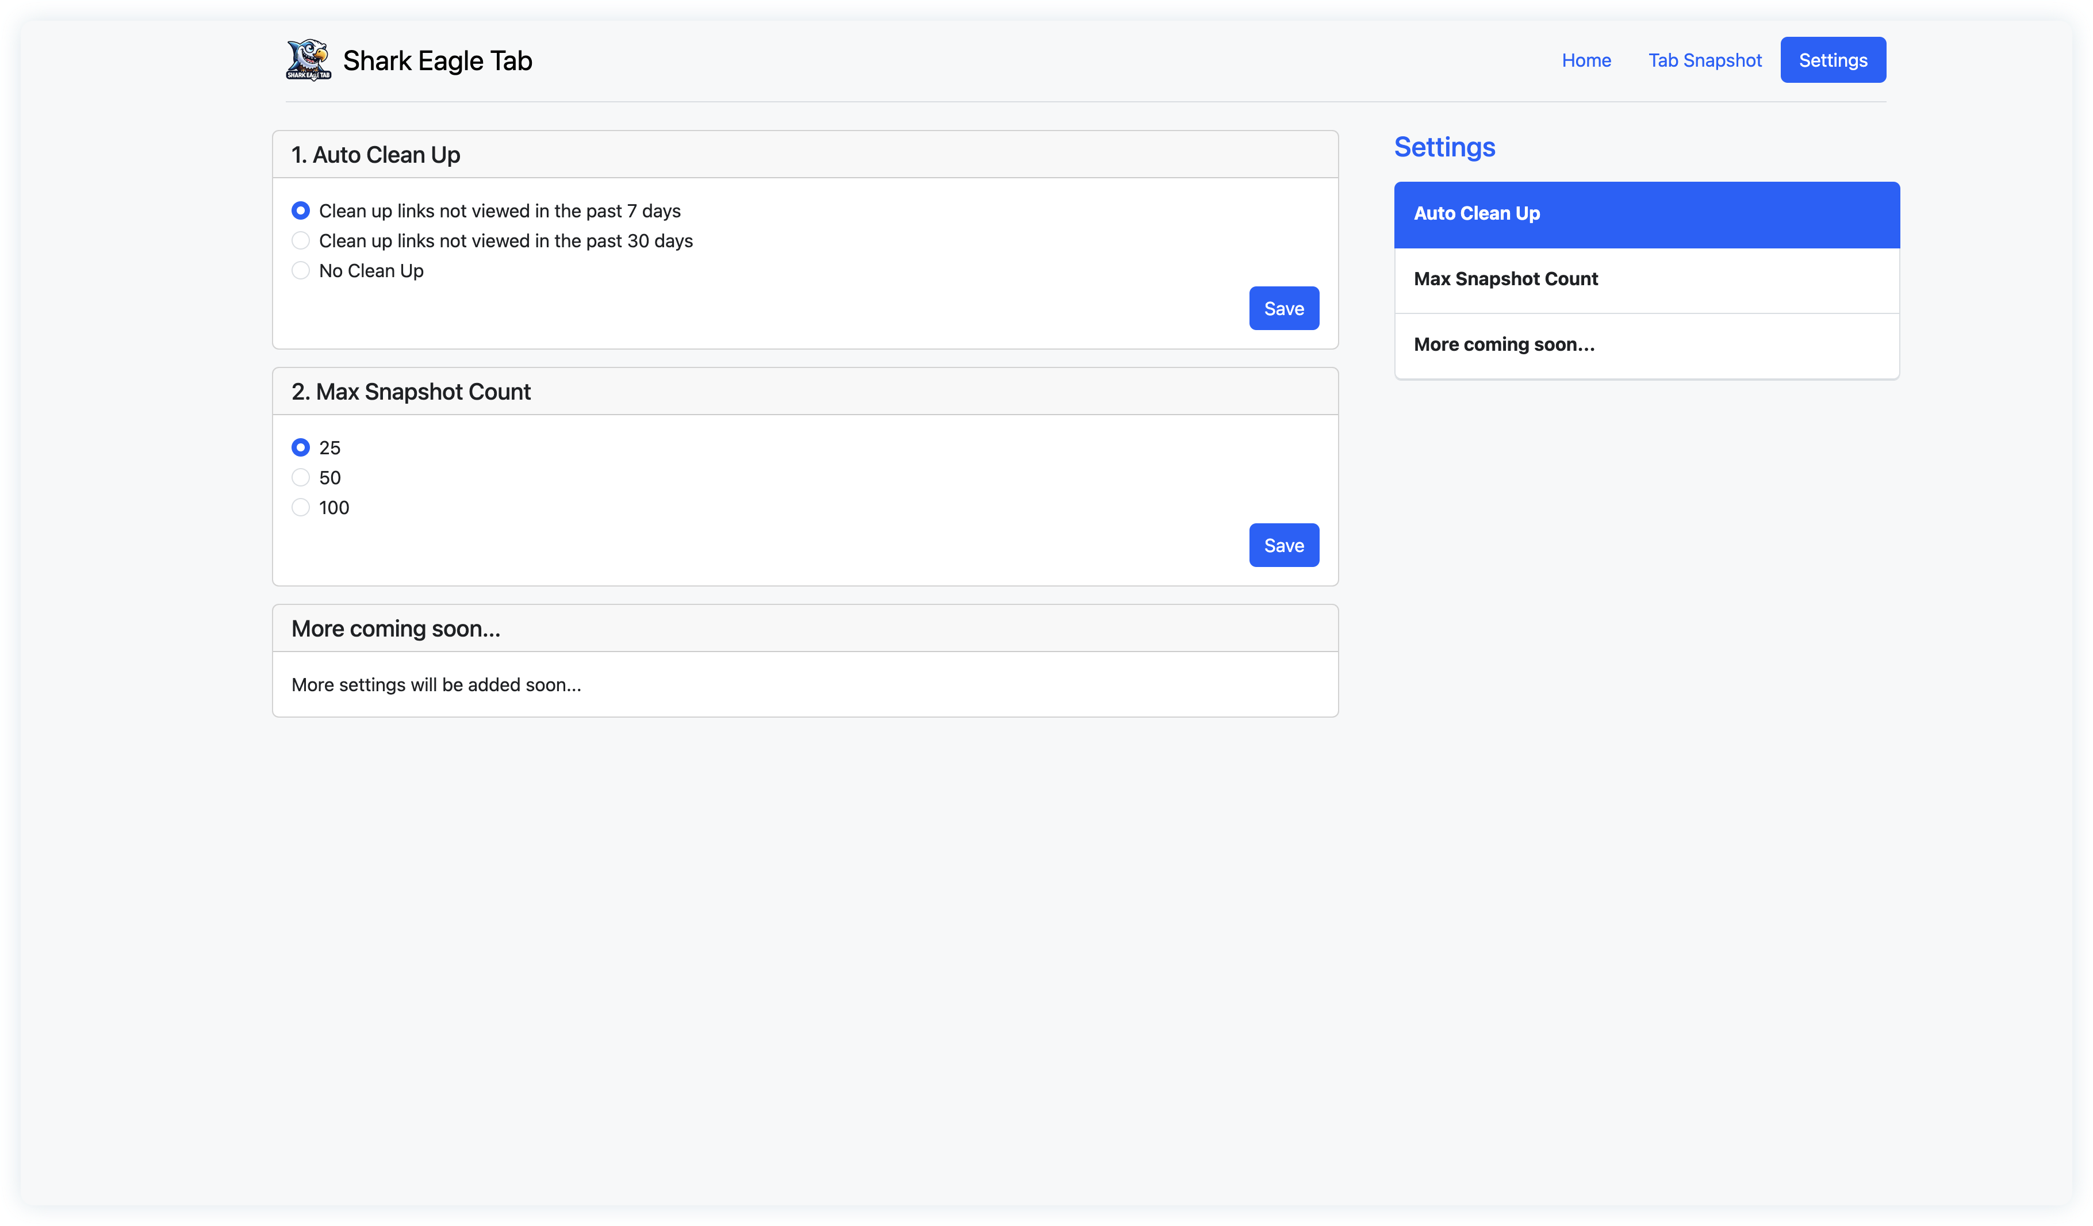Viewport: 2093px width, 1226px height.
Task: Click the More coming soon card header
Action: coord(396,629)
